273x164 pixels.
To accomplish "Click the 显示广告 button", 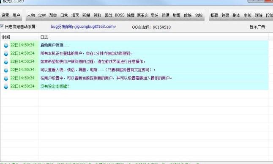I will point(257,27).
